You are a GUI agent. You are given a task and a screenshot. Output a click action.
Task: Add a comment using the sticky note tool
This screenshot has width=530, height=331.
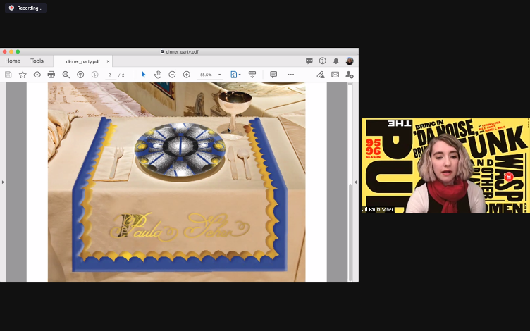tap(273, 75)
